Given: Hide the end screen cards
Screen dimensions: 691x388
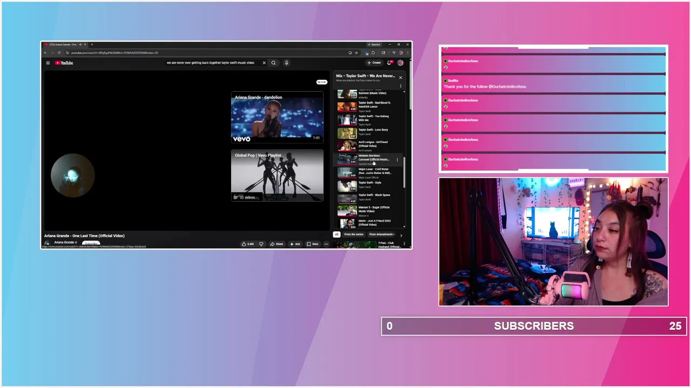Looking at the screenshot, I should (x=322, y=82).
